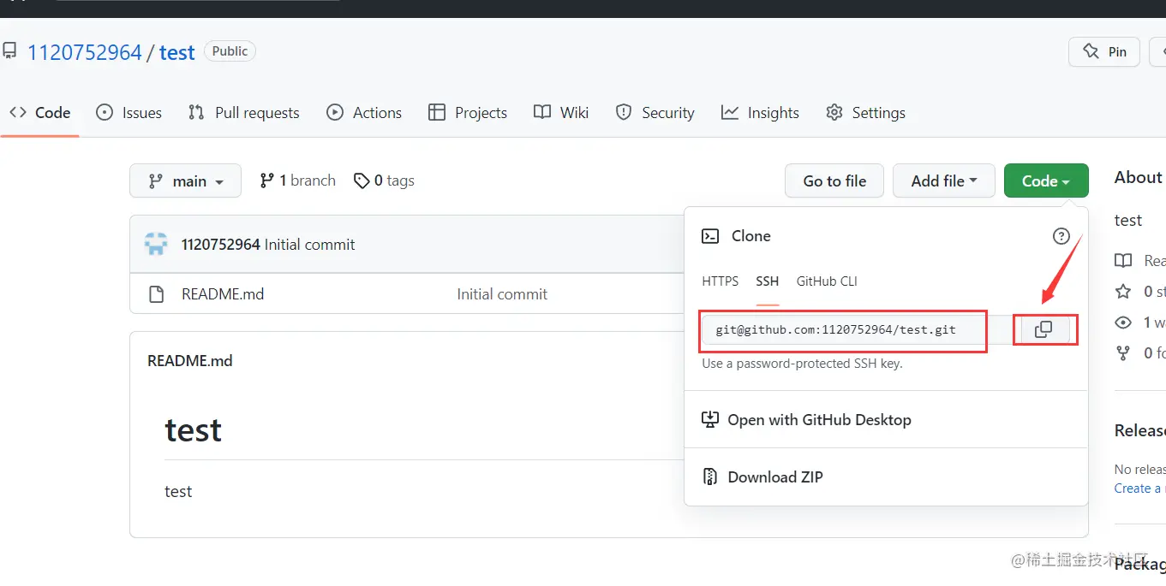Click 'Use a password-protected SSH key.' text

(x=802, y=363)
